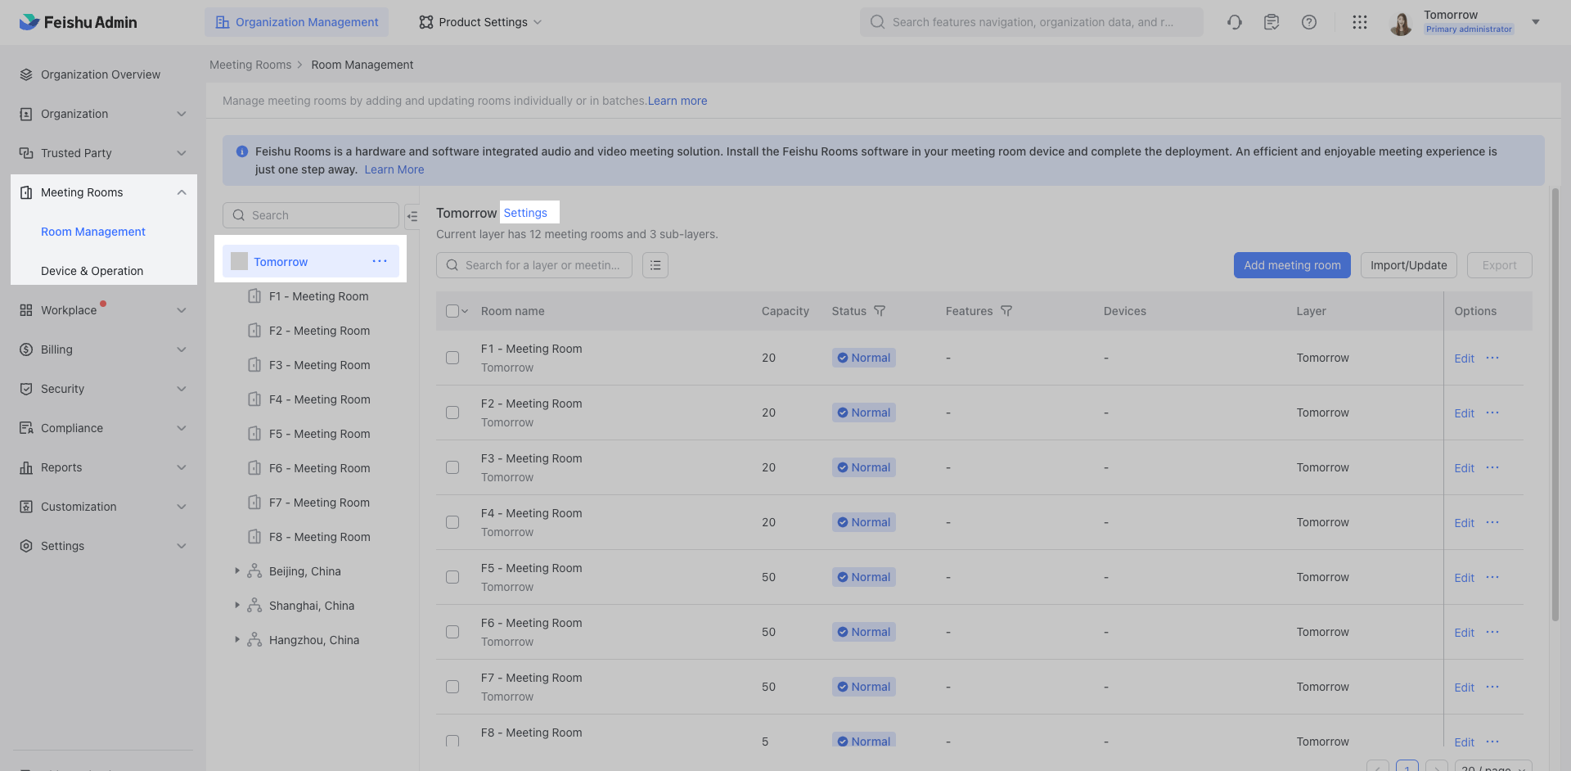Switch to the Organization Management tab

coord(296,22)
